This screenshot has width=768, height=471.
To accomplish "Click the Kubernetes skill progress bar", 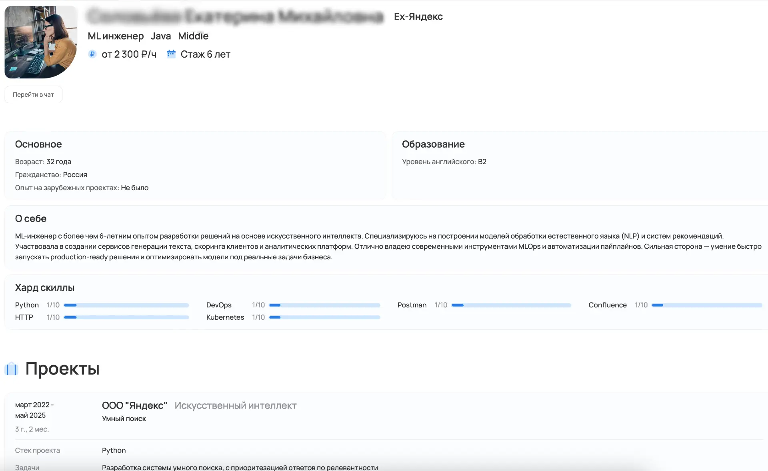I will click(x=324, y=317).
